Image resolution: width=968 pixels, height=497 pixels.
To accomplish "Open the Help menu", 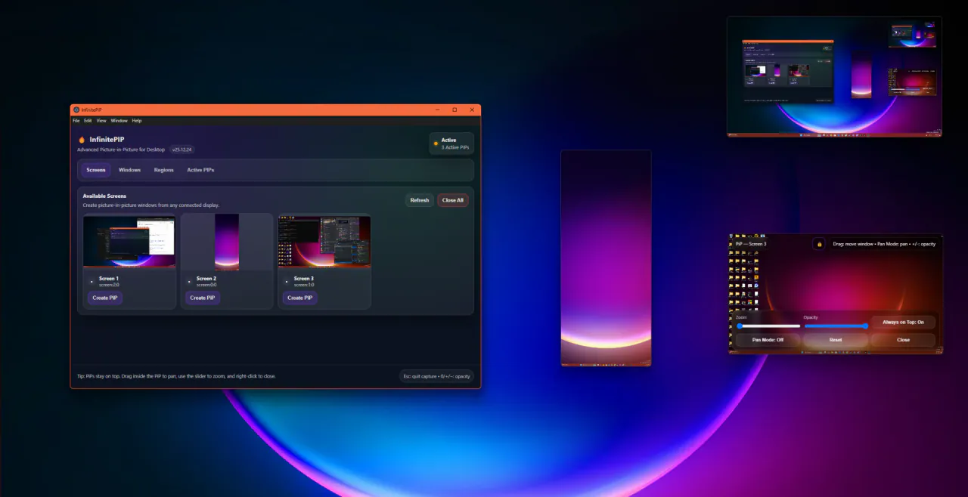I will coord(137,121).
